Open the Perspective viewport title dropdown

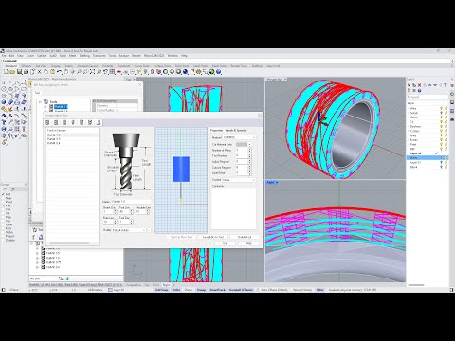[285, 80]
